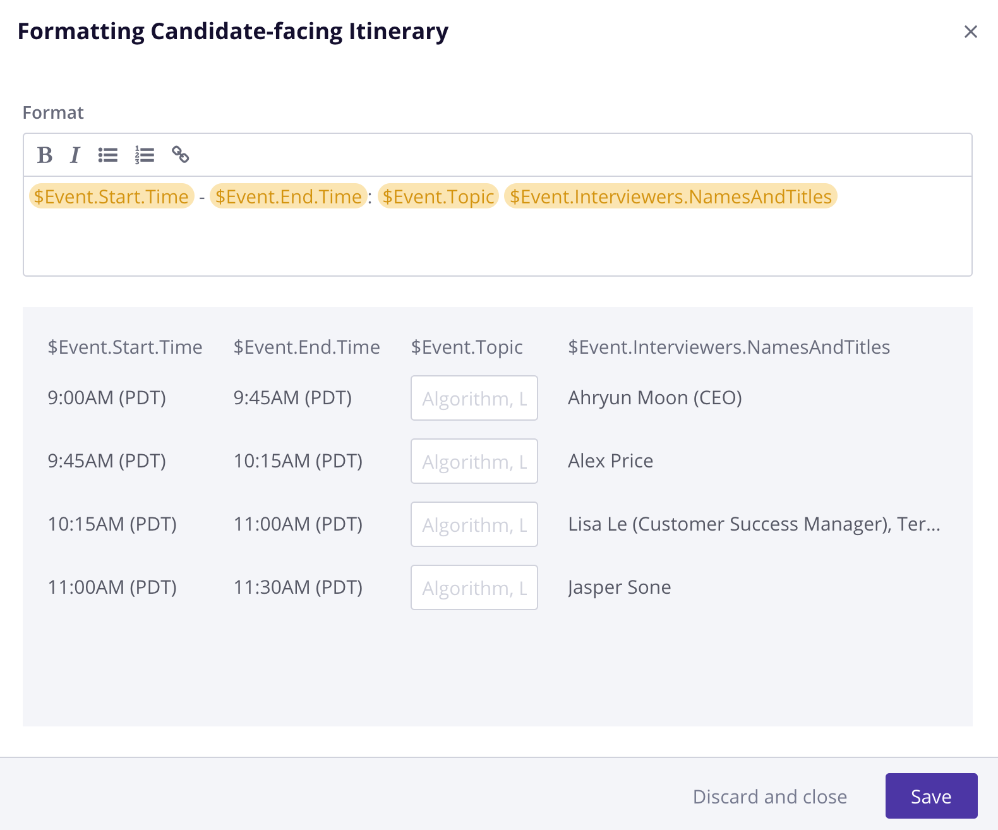998x830 pixels.
Task: Edit topic field for 9:00AM event
Action: (x=474, y=398)
